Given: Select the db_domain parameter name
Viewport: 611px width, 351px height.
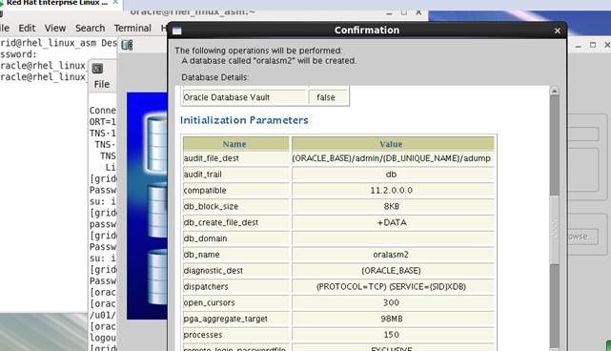Looking at the screenshot, I should coord(205,238).
